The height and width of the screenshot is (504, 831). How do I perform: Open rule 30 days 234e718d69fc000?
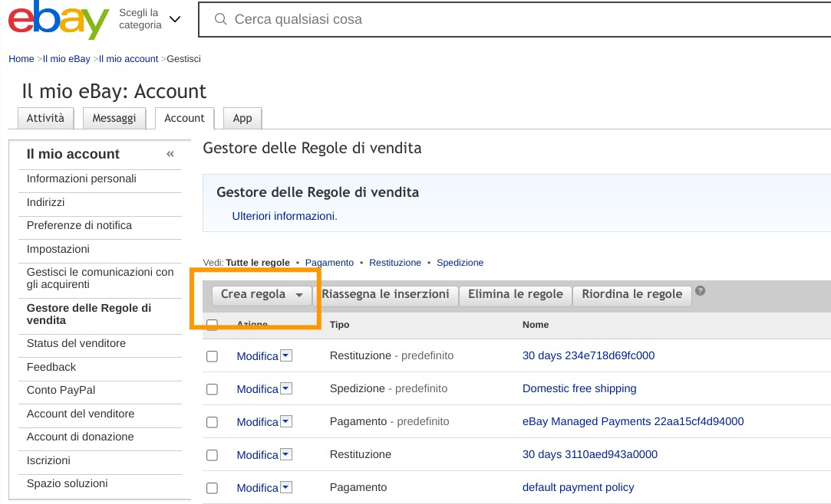click(x=589, y=355)
